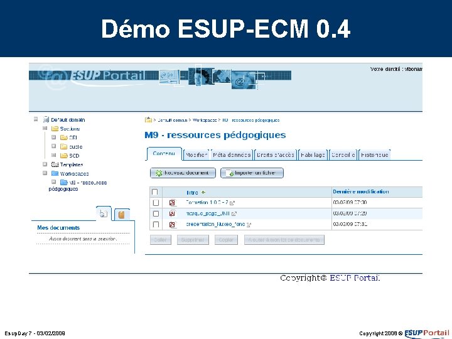Open the Droits d'accès tab
The image size is (452, 339).
click(x=276, y=155)
